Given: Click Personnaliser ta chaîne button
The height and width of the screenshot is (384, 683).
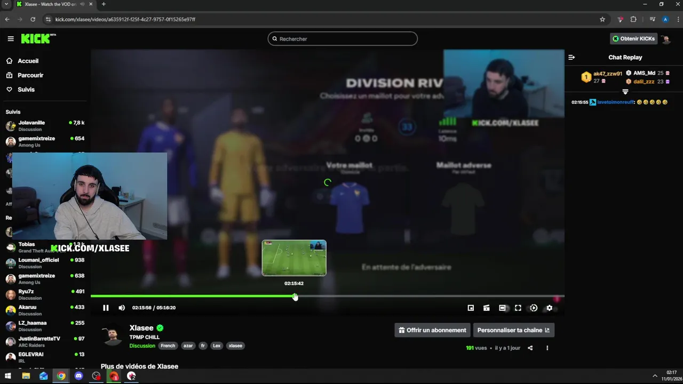Looking at the screenshot, I should coord(513,330).
